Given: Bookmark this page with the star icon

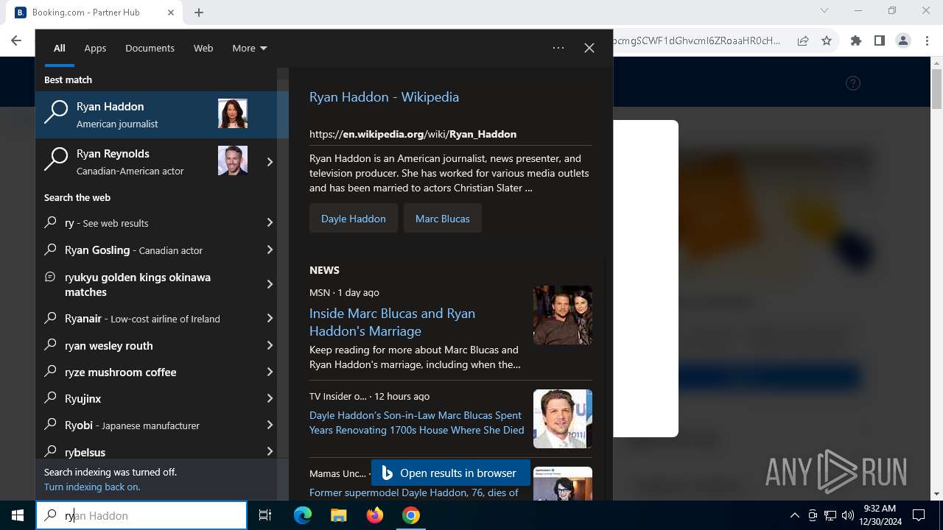Looking at the screenshot, I should tap(827, 40).
